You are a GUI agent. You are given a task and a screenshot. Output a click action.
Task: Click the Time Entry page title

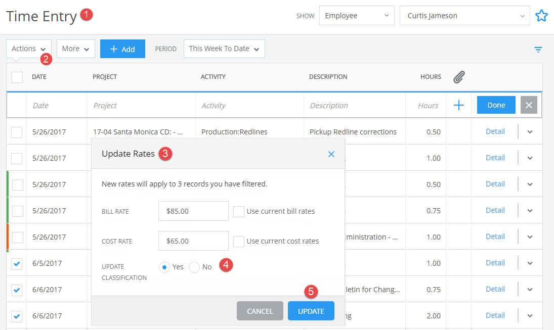[41, 16]
